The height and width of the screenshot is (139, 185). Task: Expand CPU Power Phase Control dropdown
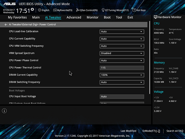122,60
